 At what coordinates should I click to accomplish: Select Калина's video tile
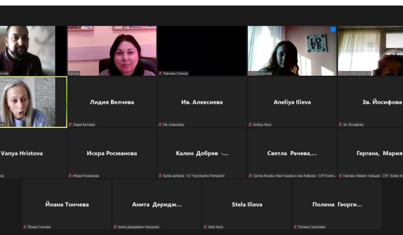(111, 51)
